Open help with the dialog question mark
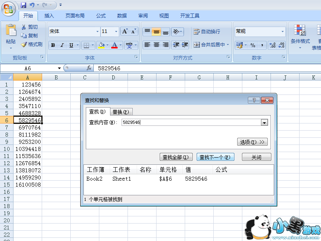The width and height of the screenshot is (321, 241). click(254, 100)
